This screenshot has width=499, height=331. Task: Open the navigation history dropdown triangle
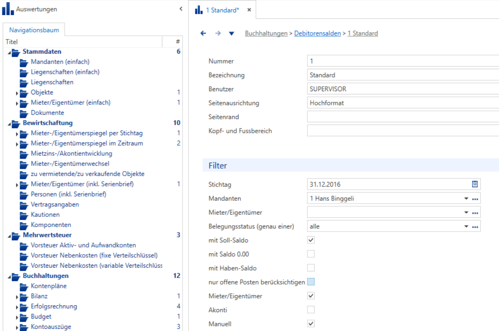pos(232,33)
